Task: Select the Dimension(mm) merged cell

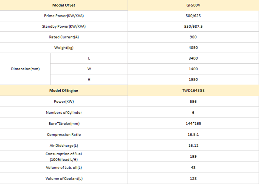Action: coord(25,69)
